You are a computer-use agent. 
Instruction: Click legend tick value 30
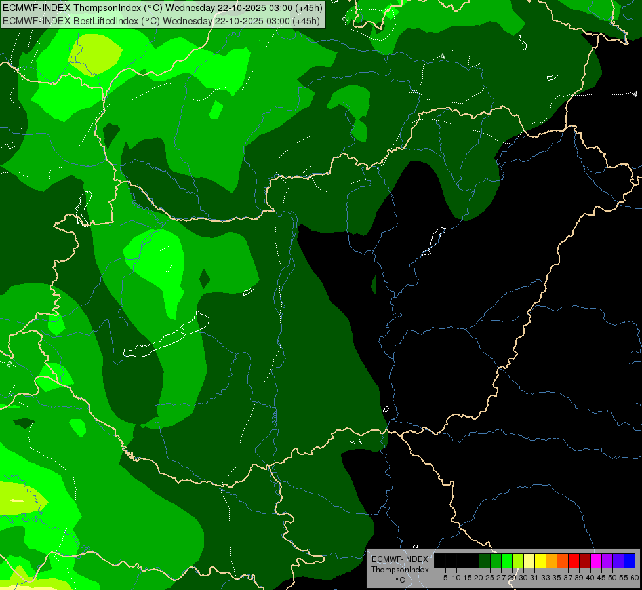point(524,578)
